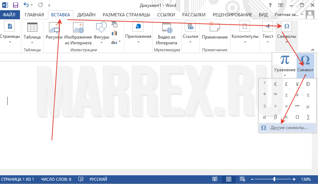Choose Другие символы... menu entry
The height and width of the screenshot is (184, 318).
[288, 128]
